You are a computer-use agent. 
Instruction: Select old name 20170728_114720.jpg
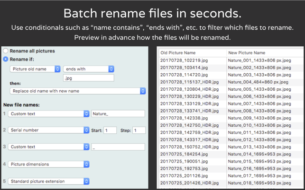[184, 75]
